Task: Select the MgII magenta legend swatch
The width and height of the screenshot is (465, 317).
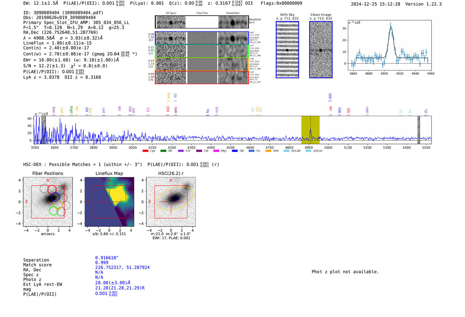Action: pyautogui.click(x=216, y=151)
